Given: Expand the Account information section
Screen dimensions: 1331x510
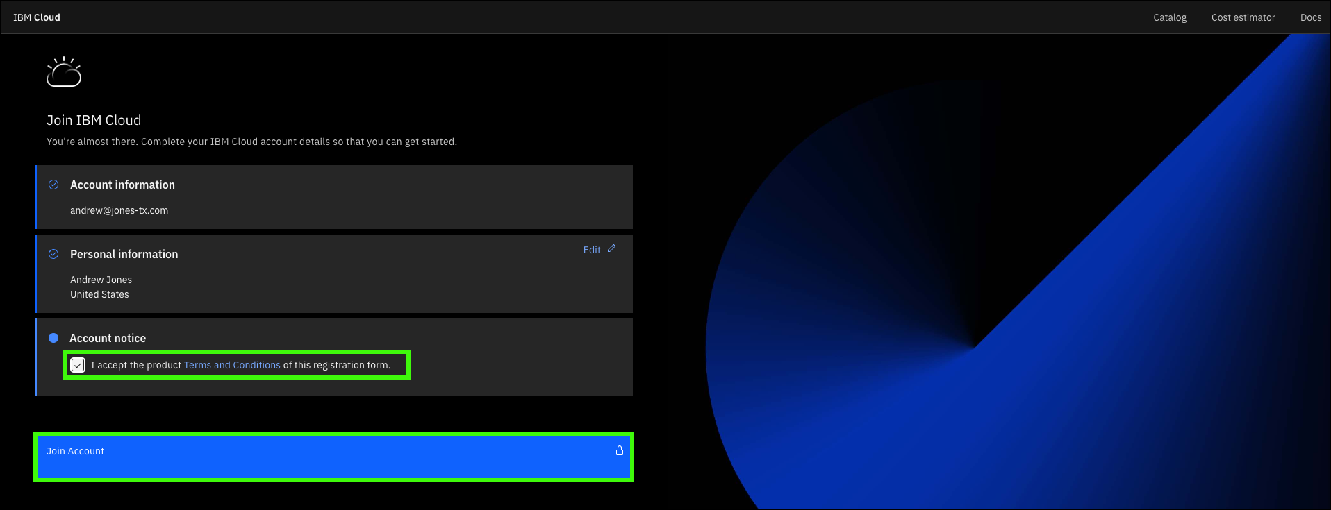Looking at the screenshot, I should coord(122,185).
